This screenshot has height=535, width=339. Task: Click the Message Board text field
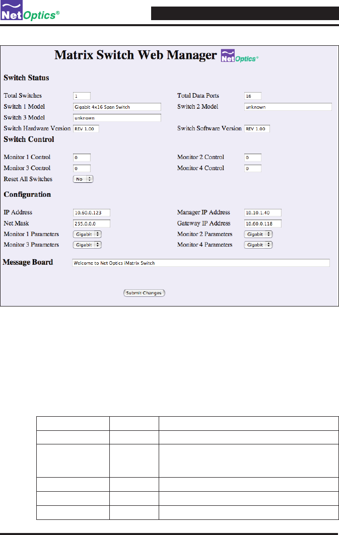coord(201,263)
